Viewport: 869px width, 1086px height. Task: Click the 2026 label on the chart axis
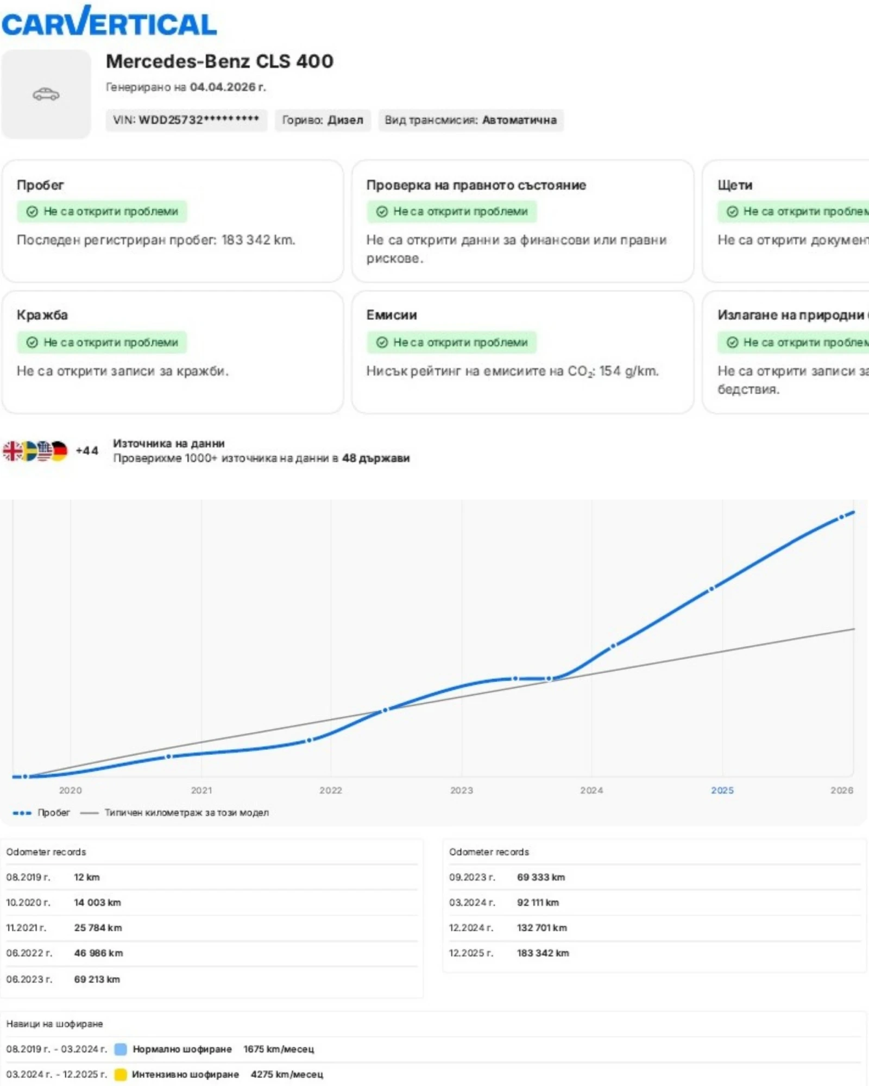tap(842, 791)
